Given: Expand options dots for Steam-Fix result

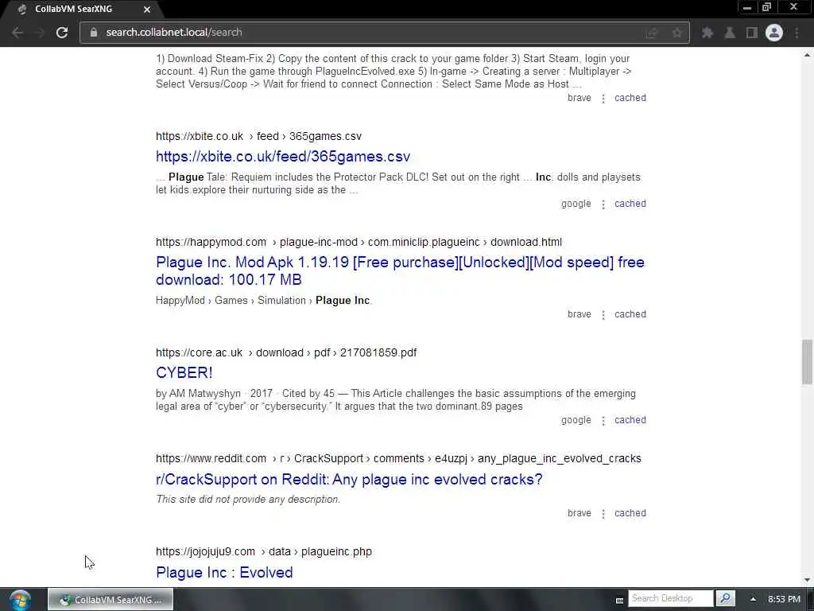Looking at the screenshot, I should pyautogui.click(x=603, y=98).
